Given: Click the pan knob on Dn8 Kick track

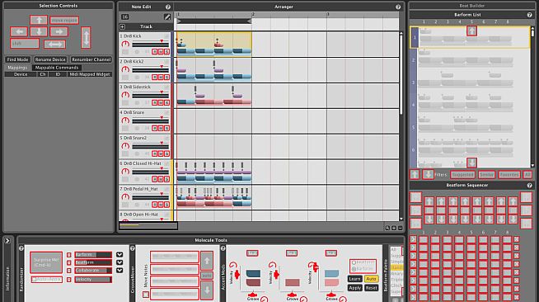Looking at the screenshot, I should (125, 44).
